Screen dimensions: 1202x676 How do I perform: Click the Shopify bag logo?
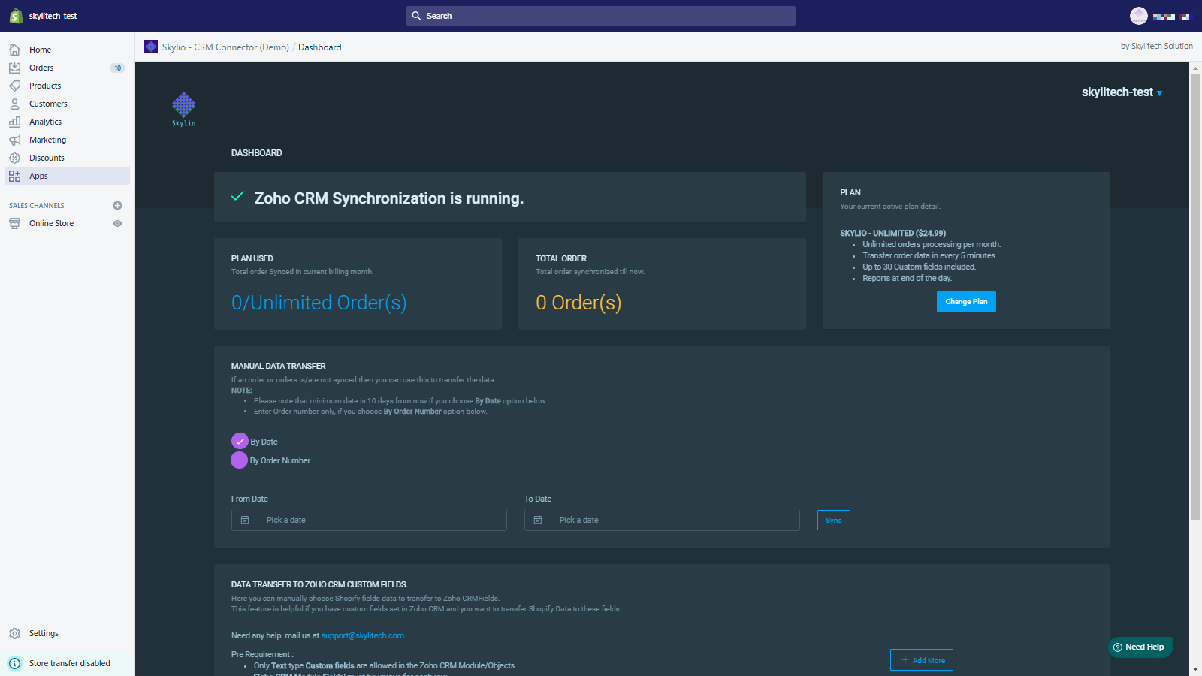[16, 16]
